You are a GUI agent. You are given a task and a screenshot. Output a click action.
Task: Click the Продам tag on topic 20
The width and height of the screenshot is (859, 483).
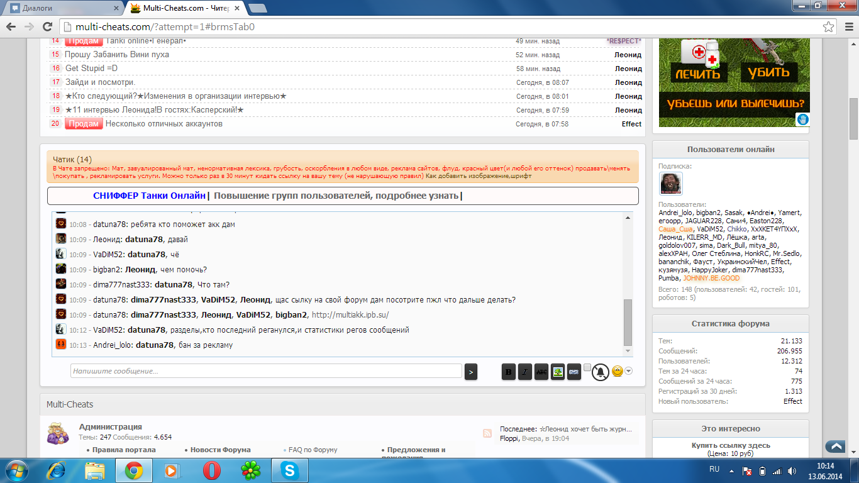click(84, 124)
